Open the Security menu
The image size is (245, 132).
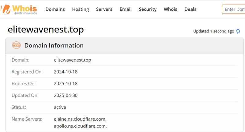click(x=148, y=9)
